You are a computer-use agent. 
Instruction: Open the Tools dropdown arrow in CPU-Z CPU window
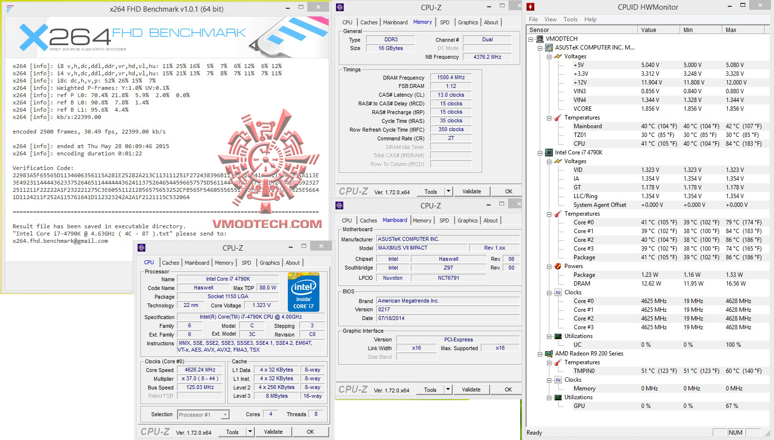click(x=250, y=432)
